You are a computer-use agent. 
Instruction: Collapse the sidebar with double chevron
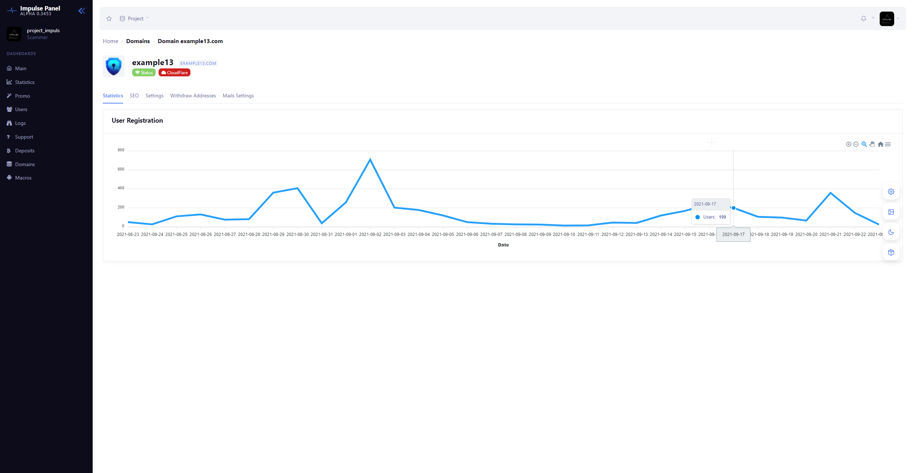(82, 11)
